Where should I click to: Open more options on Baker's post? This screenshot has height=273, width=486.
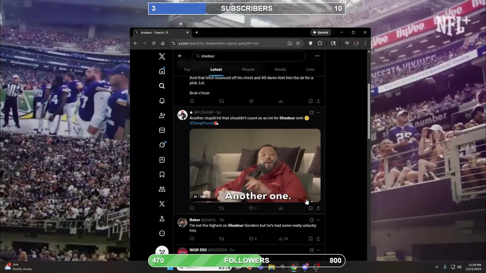(x=318, y=220)
